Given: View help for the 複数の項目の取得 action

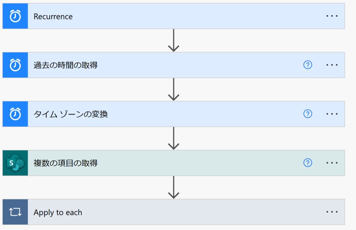Looking at the screenshot, I should pos(308,163).
